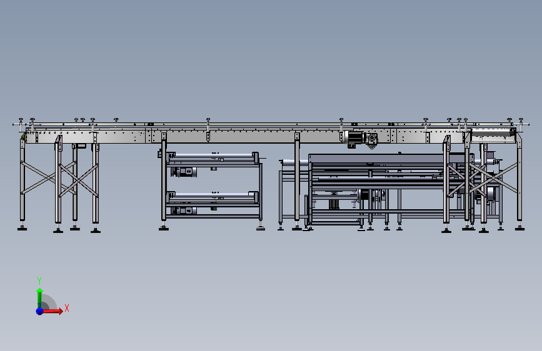The width and height of the screenshot is (542, 351).
Task: Click the 'Y' label on the triad
Action: pyautogui.click(x=39, y=281)
